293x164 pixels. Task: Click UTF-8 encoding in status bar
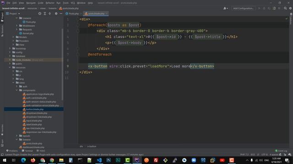pos(264,154)
